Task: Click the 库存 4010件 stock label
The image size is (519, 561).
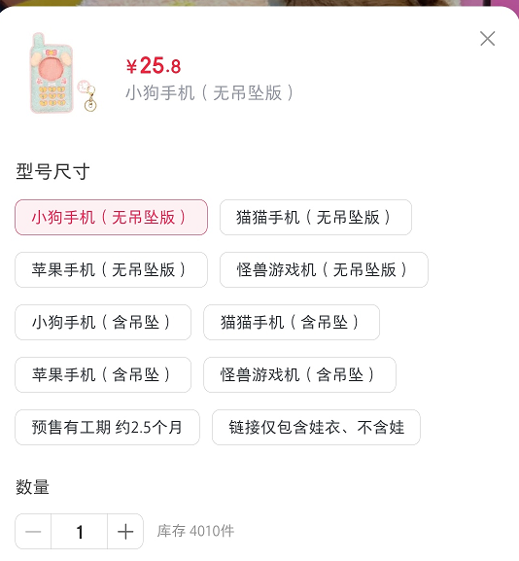Action: [x=195, y=531]
